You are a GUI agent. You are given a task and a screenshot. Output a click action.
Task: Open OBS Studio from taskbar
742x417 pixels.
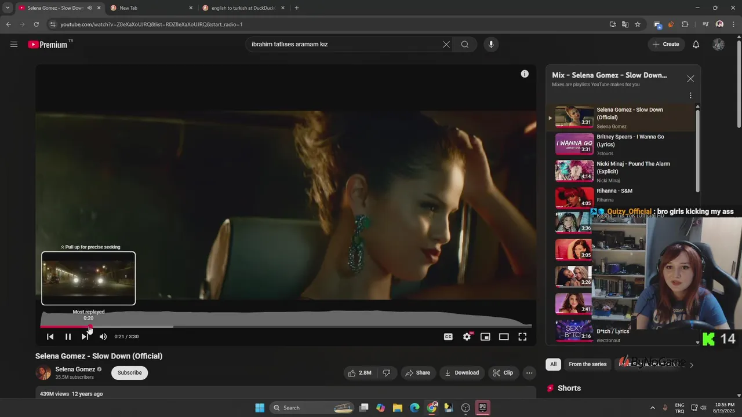(465, 408)
